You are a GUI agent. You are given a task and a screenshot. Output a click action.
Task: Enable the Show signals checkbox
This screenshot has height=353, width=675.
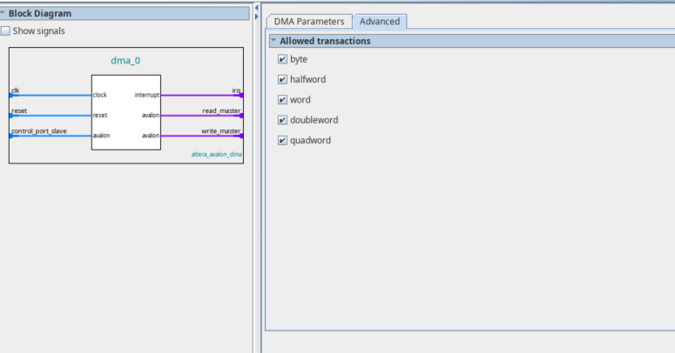click(6, 31)
